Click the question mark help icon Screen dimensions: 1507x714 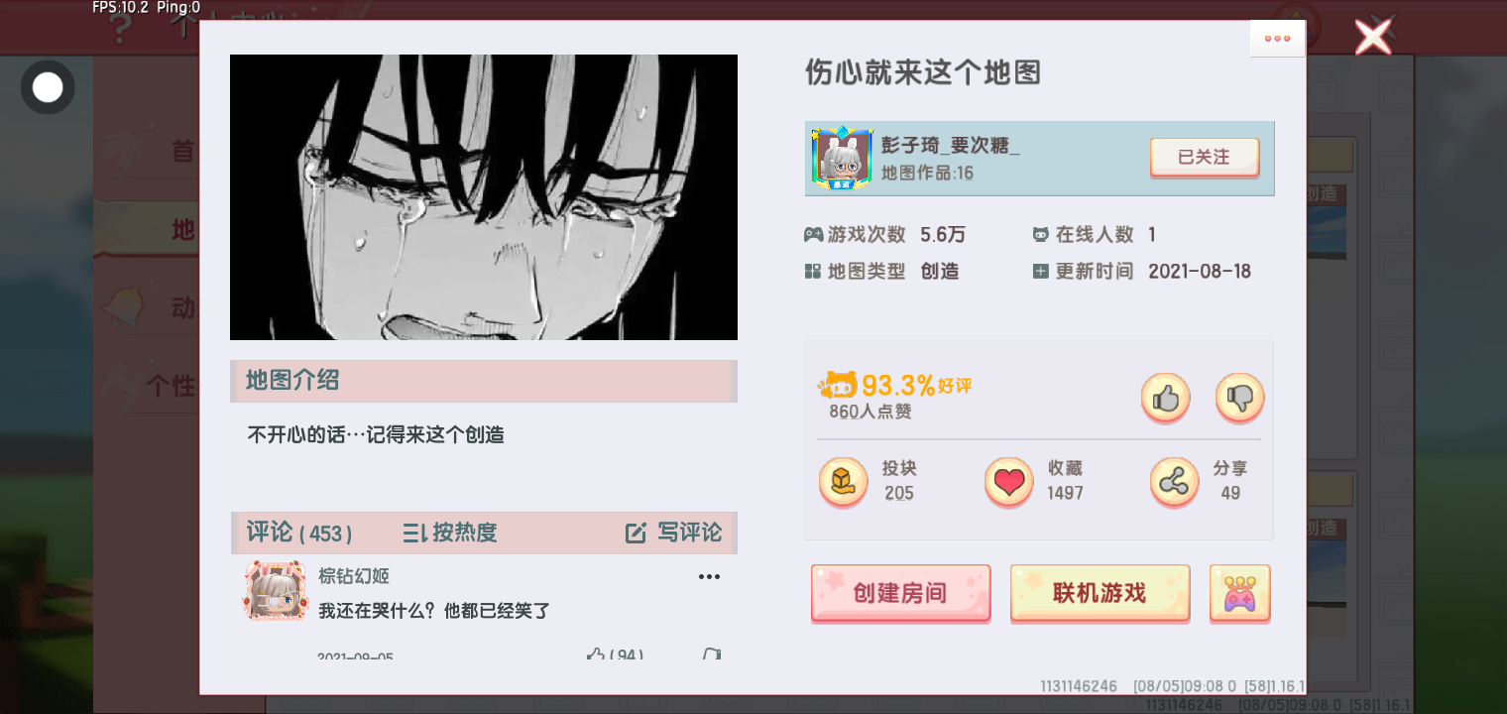point(118,27)
